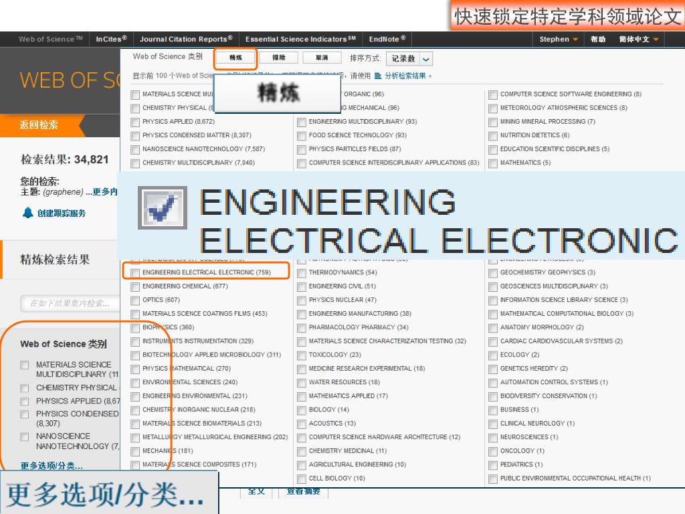The image size is (685, 514).
Task: Check sidebar MATERIALS SCIENCE MULTIDISCIPLINARY checkbox
Action: [25, 365]
